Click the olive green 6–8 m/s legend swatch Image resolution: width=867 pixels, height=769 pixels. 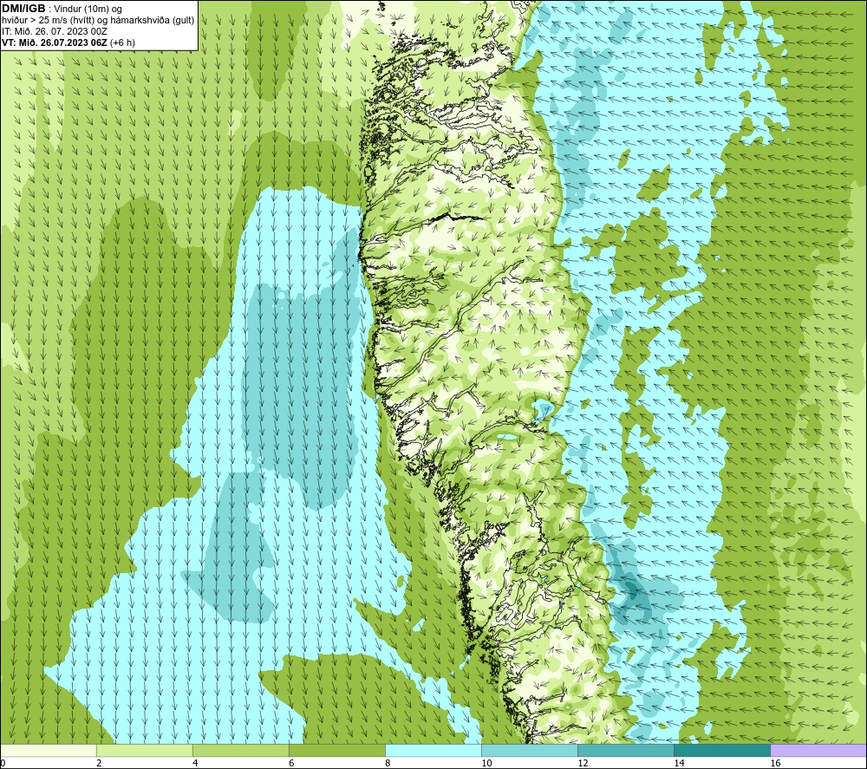pyautogui.click(x=336, y=751)
